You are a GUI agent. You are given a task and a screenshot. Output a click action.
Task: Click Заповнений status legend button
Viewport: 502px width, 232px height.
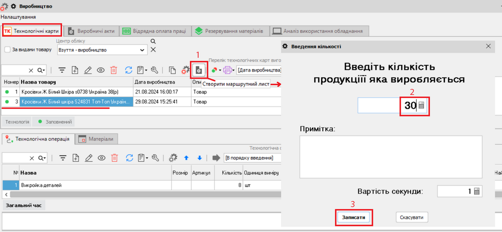click(54, 121)
